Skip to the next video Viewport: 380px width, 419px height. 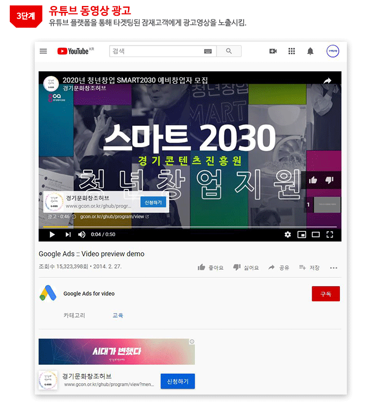[x=68, y=234]
